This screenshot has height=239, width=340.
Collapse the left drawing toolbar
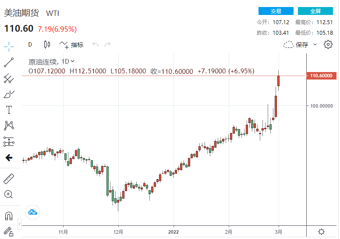click(18, 224)
